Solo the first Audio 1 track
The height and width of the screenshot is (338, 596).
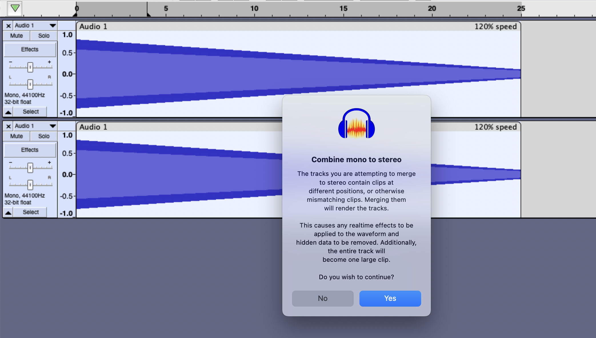point(43,35)
